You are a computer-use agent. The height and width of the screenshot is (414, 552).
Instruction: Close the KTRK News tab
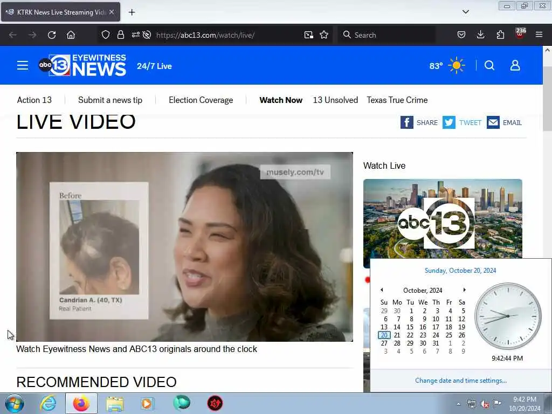point(111,12)
